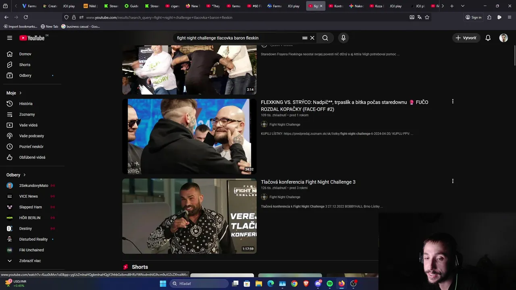516x290 pixels.
Task: Open Tlačová konferencia Fight Night Challenge 3 title
Action: (x=308, y=182)
